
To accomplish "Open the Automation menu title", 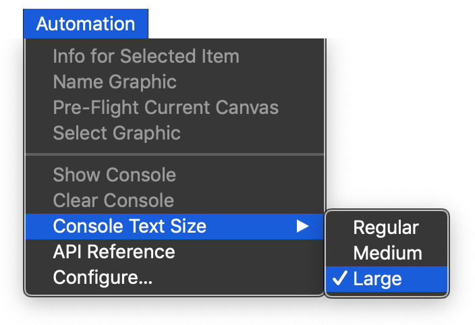I will point(86,24).
